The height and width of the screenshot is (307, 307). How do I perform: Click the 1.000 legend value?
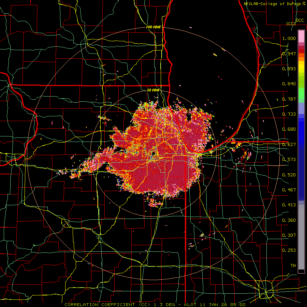(289, 38)
